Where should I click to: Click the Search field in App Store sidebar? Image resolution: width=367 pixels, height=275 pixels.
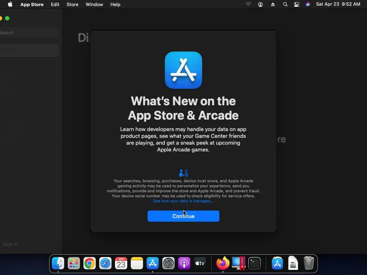pyautogui.click(x=29, y=33)
